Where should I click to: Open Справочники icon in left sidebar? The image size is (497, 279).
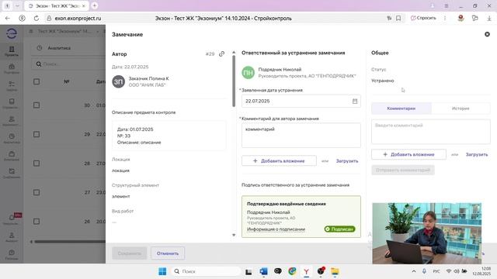coord(12,103)
